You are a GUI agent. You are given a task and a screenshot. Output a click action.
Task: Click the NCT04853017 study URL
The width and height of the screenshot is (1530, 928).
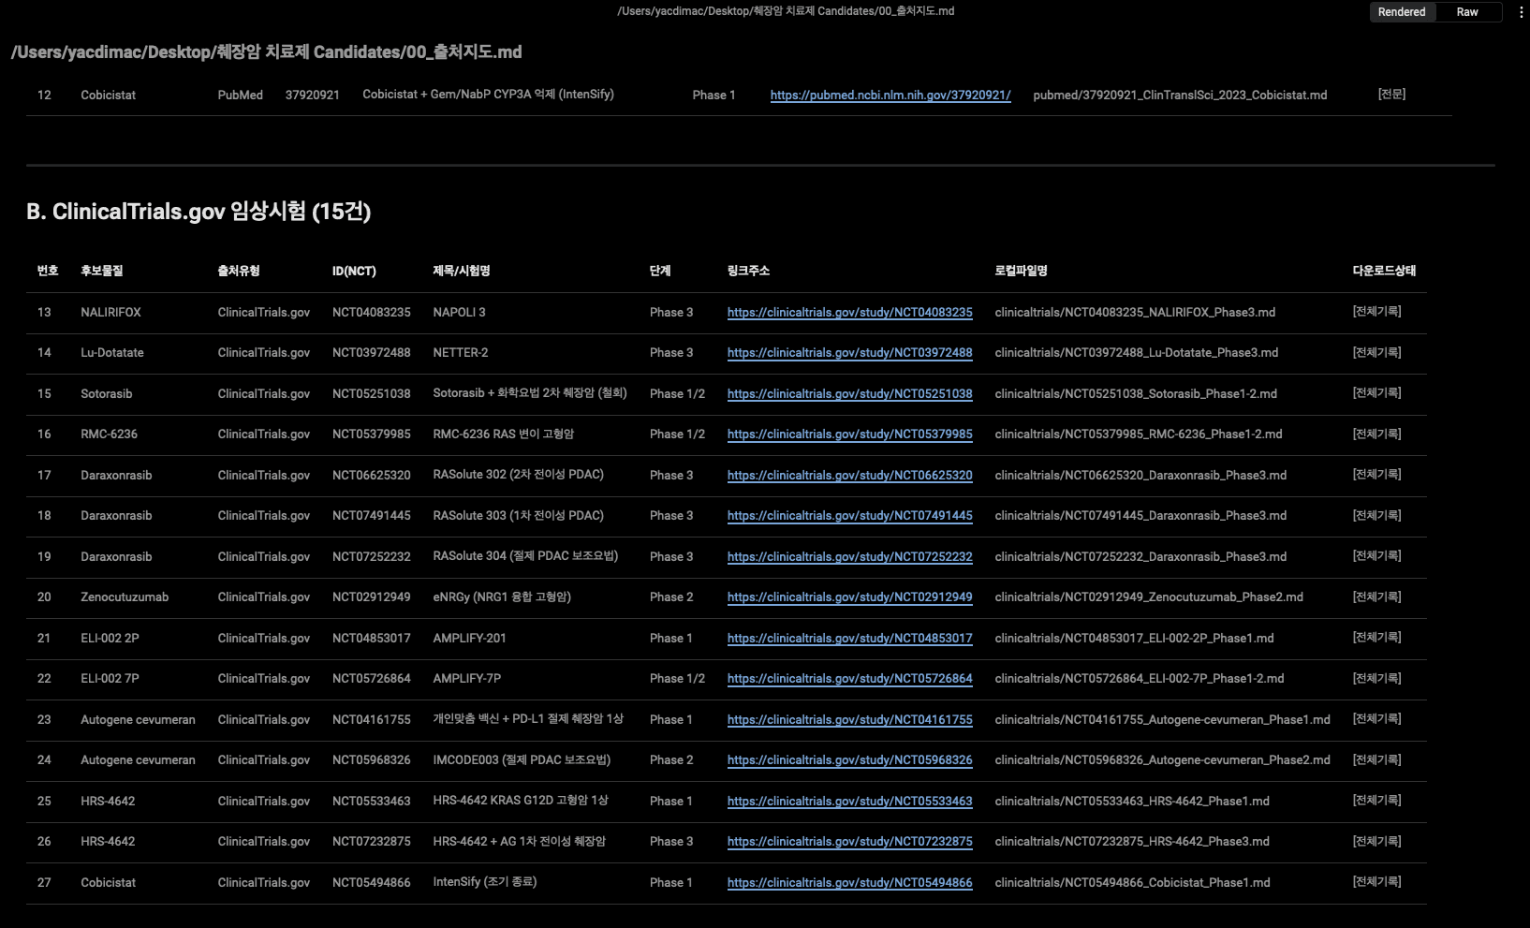point(850,639)
